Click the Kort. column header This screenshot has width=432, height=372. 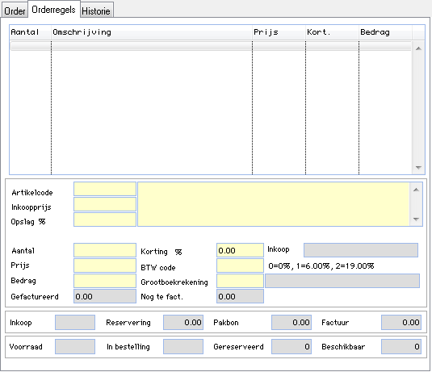click(x=332, y=32)
